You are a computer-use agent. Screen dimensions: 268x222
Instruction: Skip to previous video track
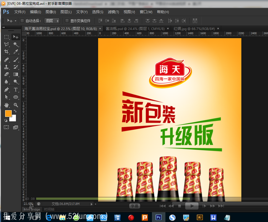point(163,206)
